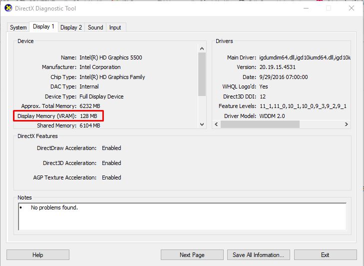
Task: Click the Exit button
Action: tap(325, 255)
